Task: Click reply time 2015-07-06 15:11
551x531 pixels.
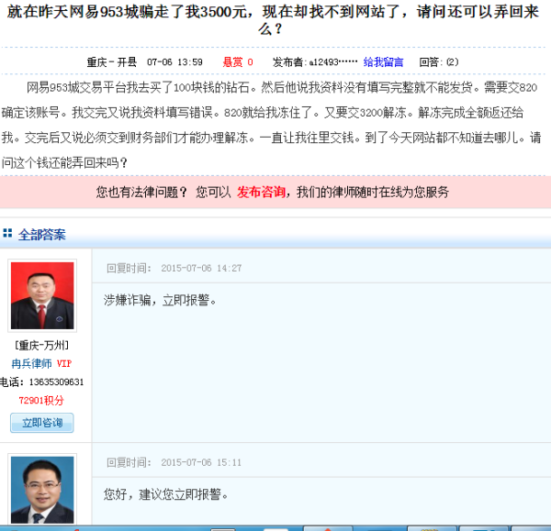Action: click(201, 462)
